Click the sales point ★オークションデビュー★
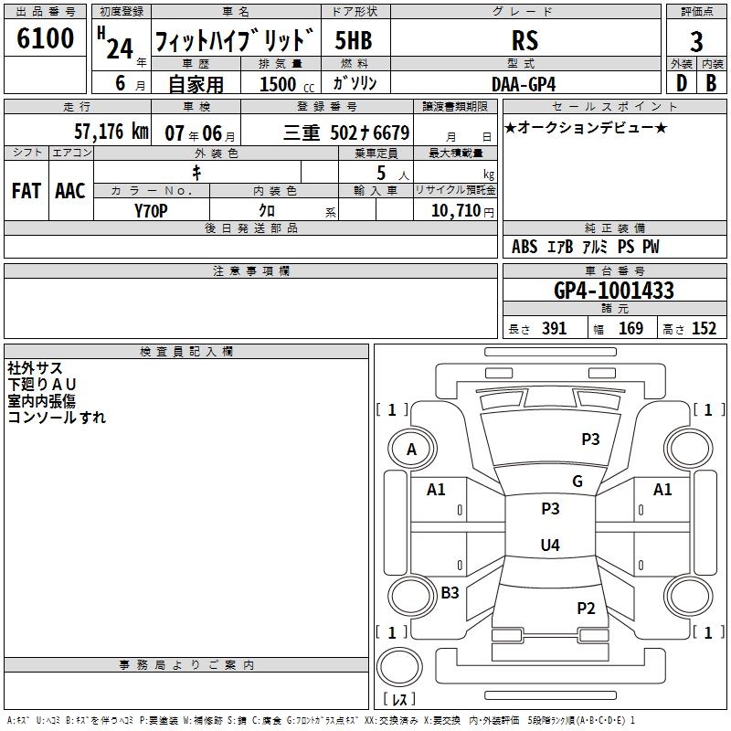The width and height of the screenshot is (731, 731). point(586,127)
